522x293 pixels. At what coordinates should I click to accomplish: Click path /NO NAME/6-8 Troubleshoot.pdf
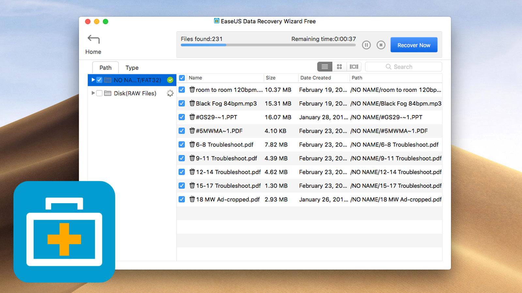click(x=394, y=144)
